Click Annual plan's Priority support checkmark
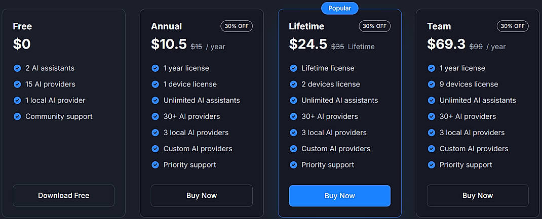Viewport: 542px width, 219px height. click(x=155, y=165)
